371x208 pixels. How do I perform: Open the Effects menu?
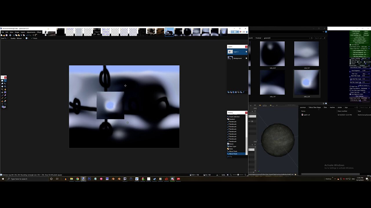(x=39, y=32)
